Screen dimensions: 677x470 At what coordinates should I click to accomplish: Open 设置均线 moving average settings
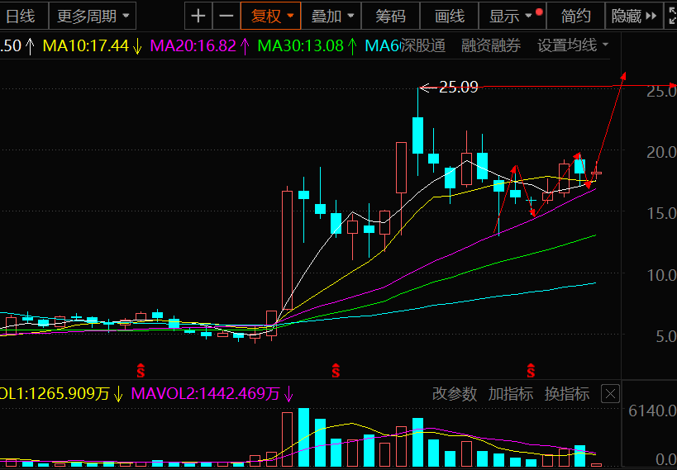point(573,45)
